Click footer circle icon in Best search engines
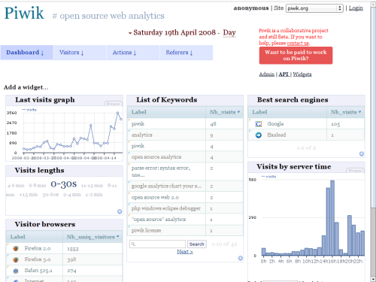The image size is (376, 282). coord(362,153)
